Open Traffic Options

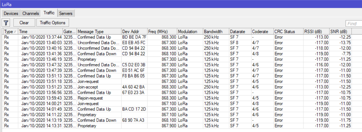click(53, 23)
